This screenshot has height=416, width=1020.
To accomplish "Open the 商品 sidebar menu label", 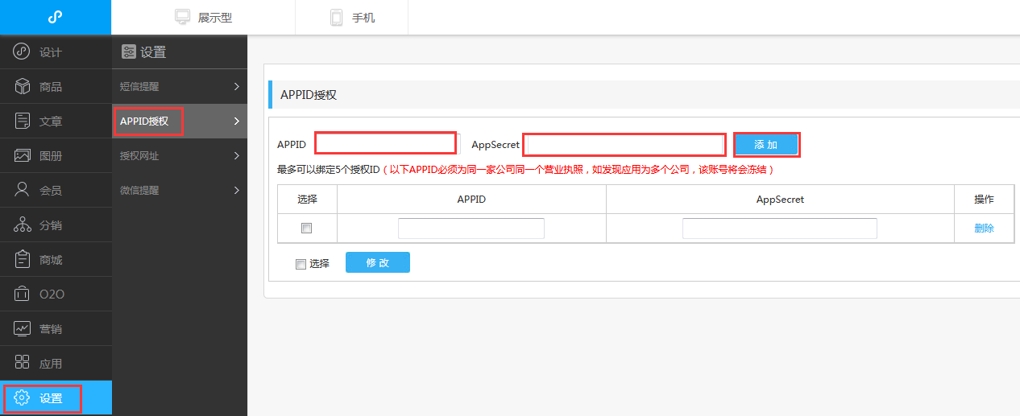I will [51, 87].
